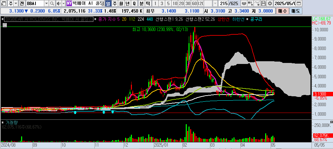Click the yellow 20 moving average label
Screen dimensions: 333x149
[124, 19]
